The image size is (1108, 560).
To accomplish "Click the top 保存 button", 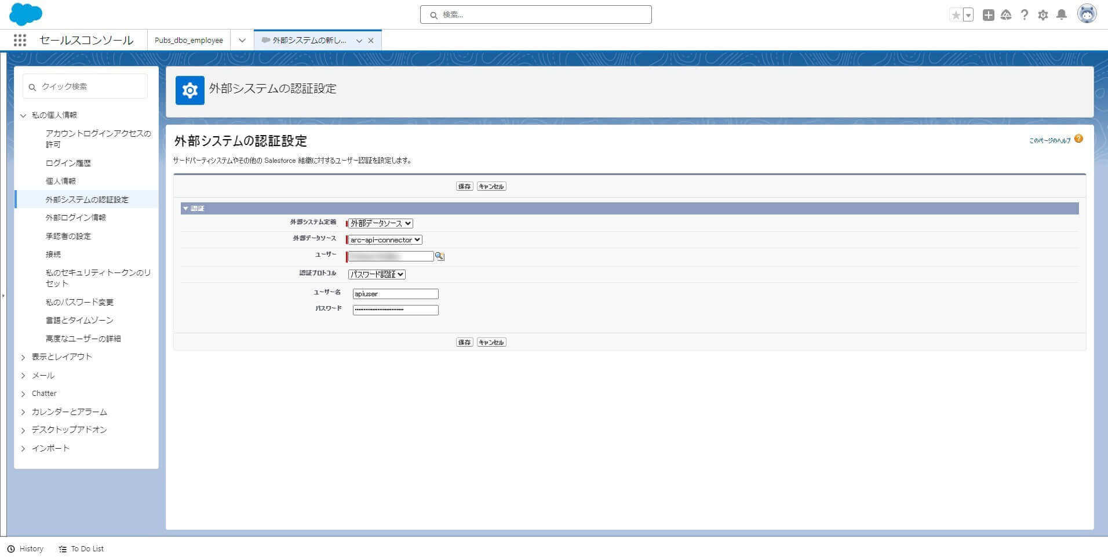I will [464, 186].
